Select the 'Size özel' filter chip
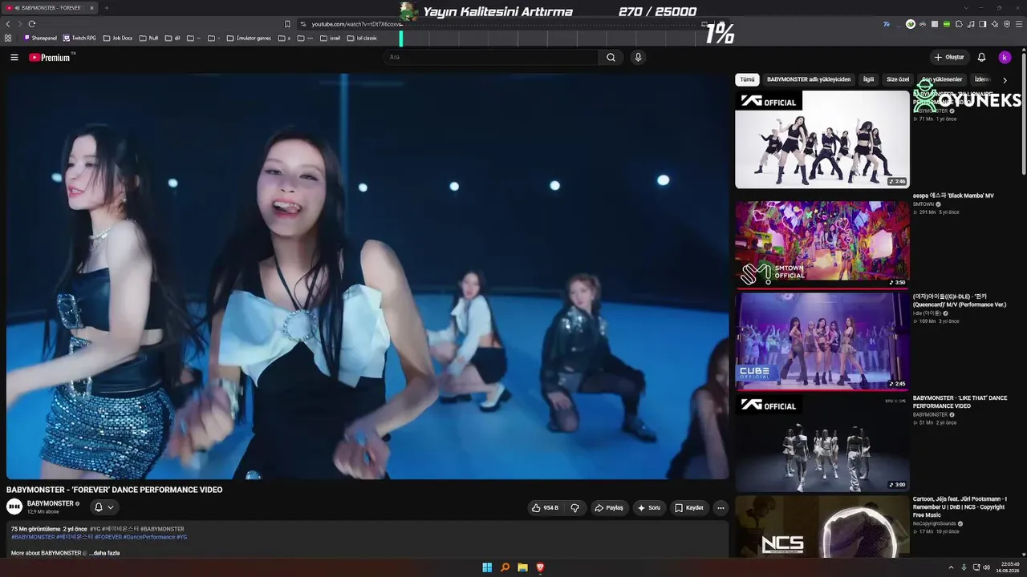This screenshot has width=1027, height=577. [x=898, y=80]
